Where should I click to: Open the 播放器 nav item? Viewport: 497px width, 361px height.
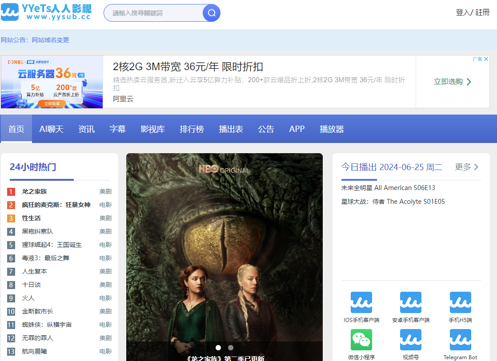click(332, 129)
